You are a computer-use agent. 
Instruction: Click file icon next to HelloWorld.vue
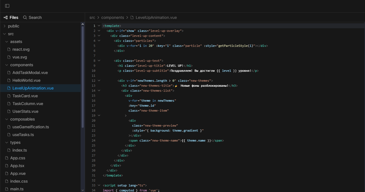pyautogui.click(x=9, y=80)
